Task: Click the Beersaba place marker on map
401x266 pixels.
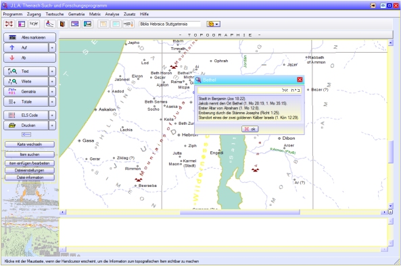Action: 135,186
